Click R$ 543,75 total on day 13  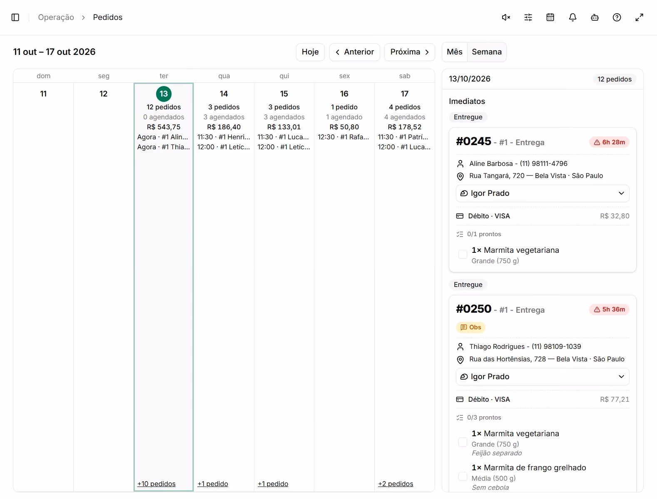[164, 127]
